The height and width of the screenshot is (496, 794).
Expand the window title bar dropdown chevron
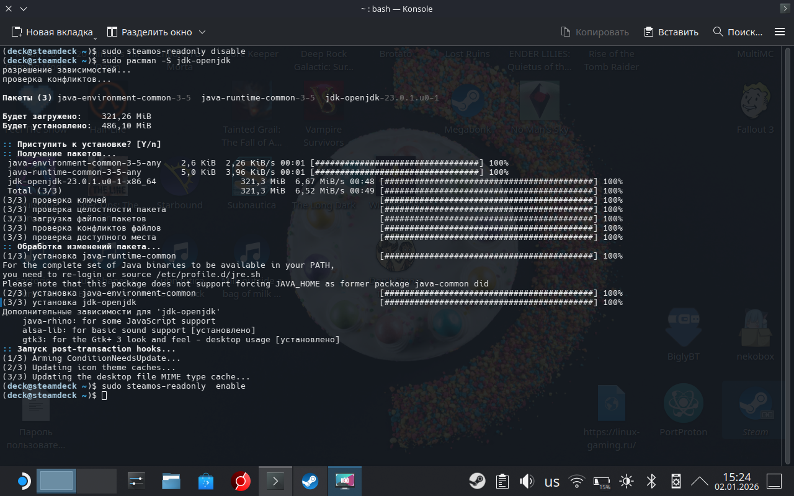(x=24, y=9)
